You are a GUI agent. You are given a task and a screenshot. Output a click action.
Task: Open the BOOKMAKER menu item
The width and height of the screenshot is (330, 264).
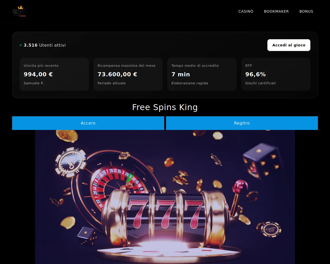click(276, 11)
